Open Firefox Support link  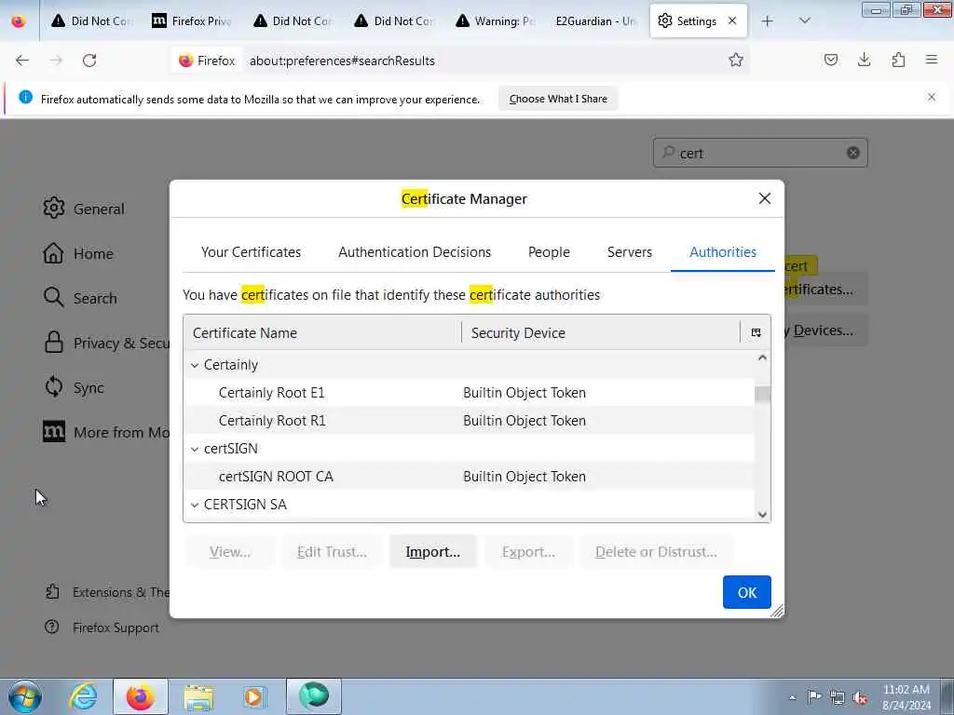pos(102,627)
